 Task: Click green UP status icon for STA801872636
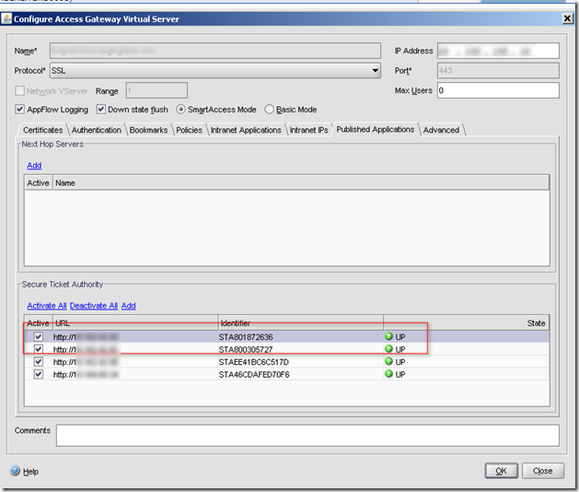[389, 337]
